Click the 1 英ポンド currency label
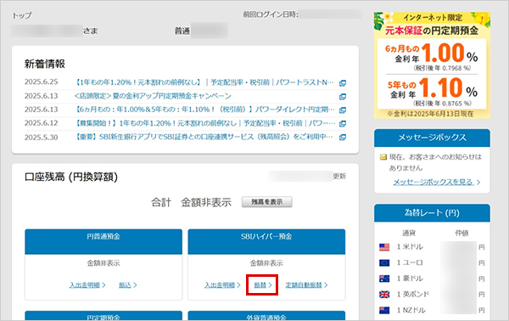This screenshot has height=321, width=509. tap(413, 295)
